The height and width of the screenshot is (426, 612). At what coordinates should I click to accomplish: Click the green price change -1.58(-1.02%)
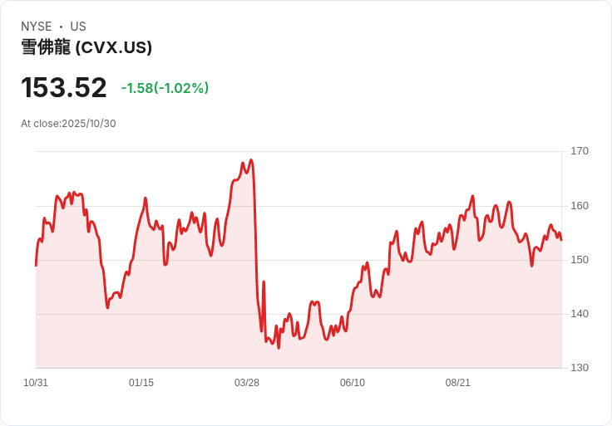165,88
